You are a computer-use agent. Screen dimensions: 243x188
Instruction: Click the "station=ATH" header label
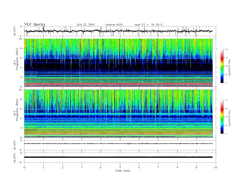[x=114, y=25]
